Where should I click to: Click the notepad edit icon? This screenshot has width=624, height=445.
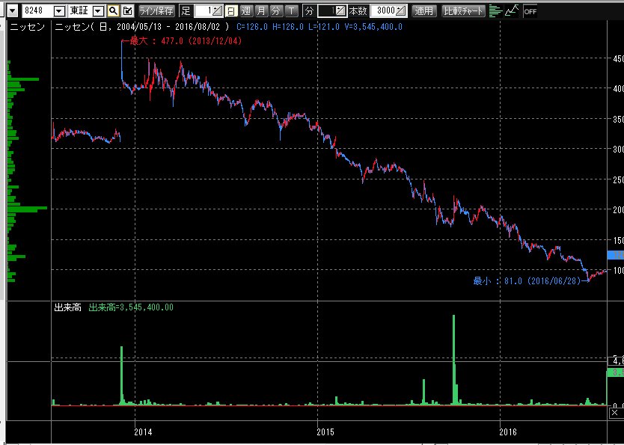coord(127,11)
